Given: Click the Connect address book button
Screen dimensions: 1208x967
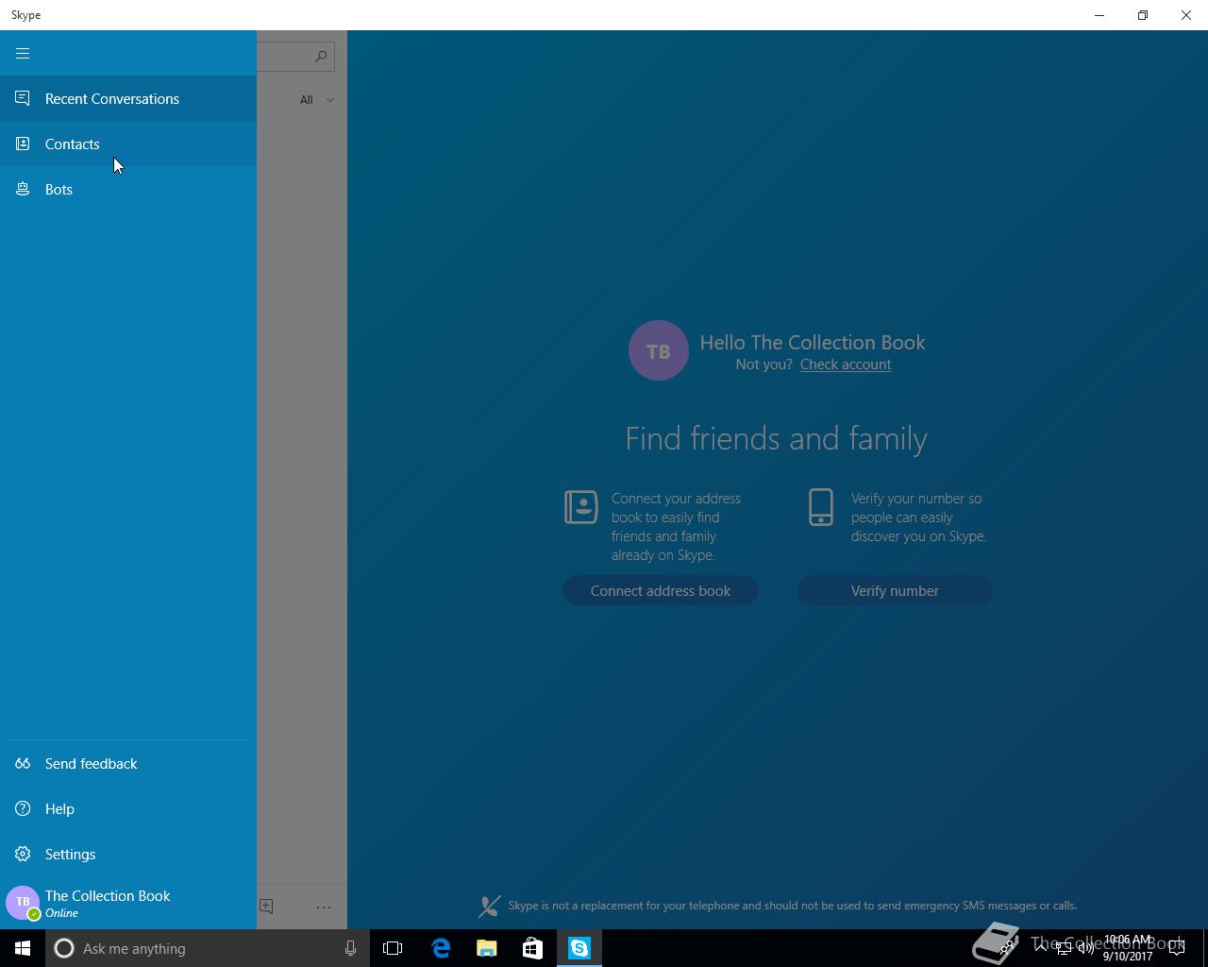Looking at the screenshot, I should pyautogui.click(x=661, y=590).
